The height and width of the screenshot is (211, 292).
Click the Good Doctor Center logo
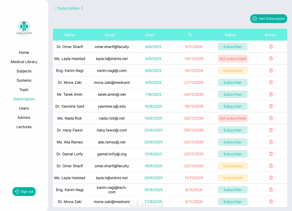pyautogui.click(x=24, y=28)
